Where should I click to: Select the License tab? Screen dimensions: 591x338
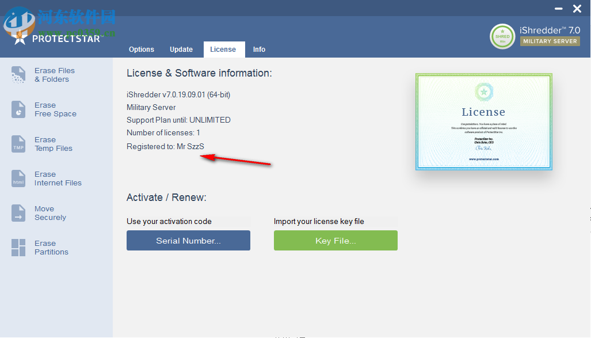(x=224, y=50)
